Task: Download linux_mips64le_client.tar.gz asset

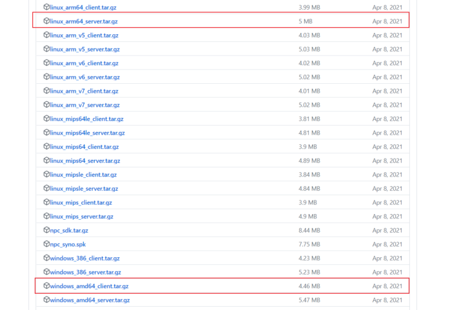Action: [87, 119]
